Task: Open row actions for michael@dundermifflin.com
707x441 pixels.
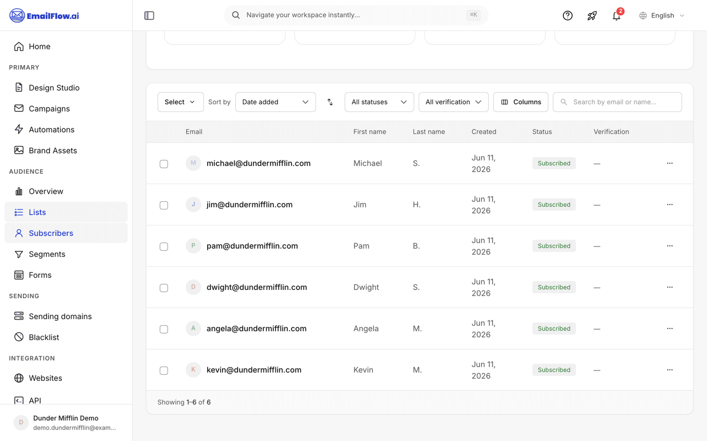Action: pyautogui.click(x=670, y=163)
